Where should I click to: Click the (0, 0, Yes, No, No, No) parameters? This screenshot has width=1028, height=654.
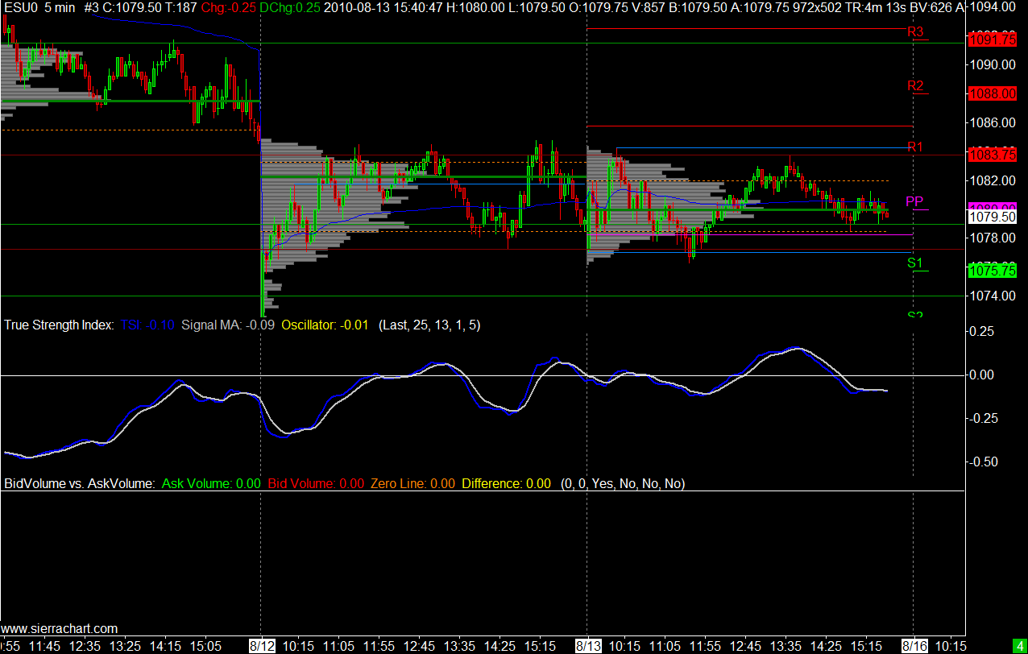(623, 484)
